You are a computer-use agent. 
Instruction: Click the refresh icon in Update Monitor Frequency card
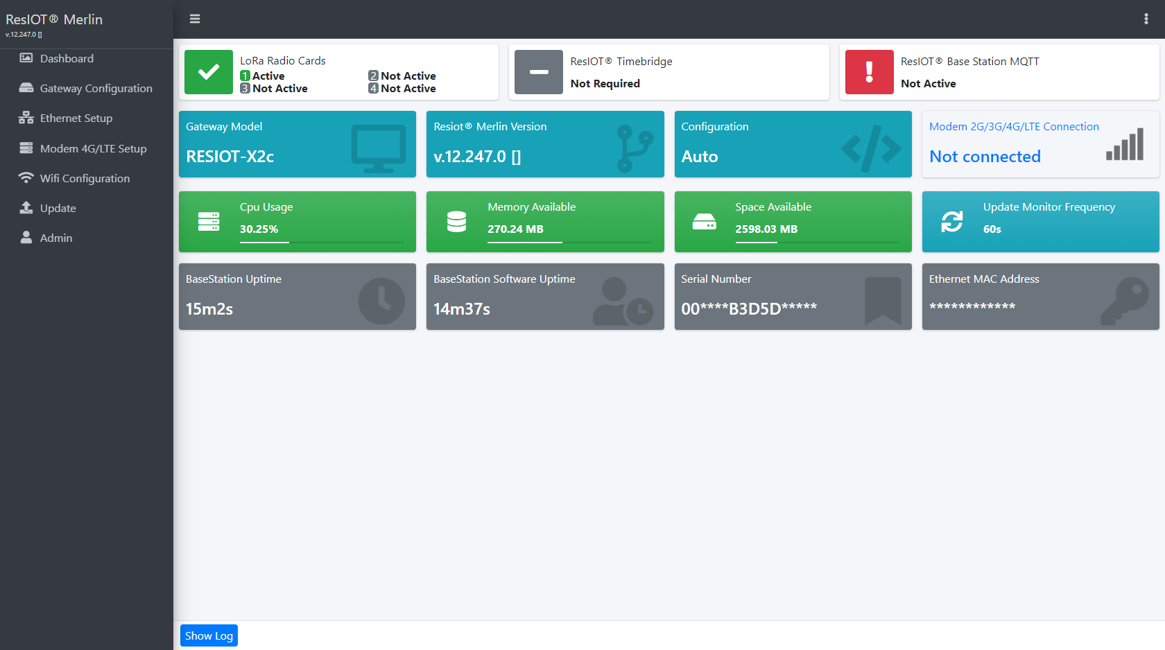coord(952,222)
